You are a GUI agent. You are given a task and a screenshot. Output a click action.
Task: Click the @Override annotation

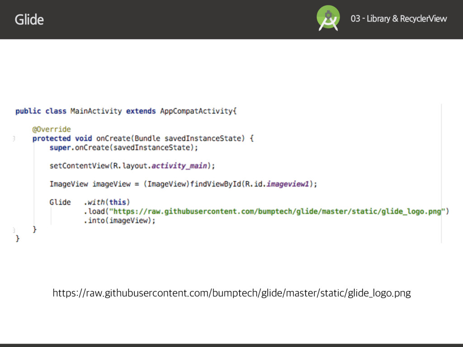tap(52, 129)
